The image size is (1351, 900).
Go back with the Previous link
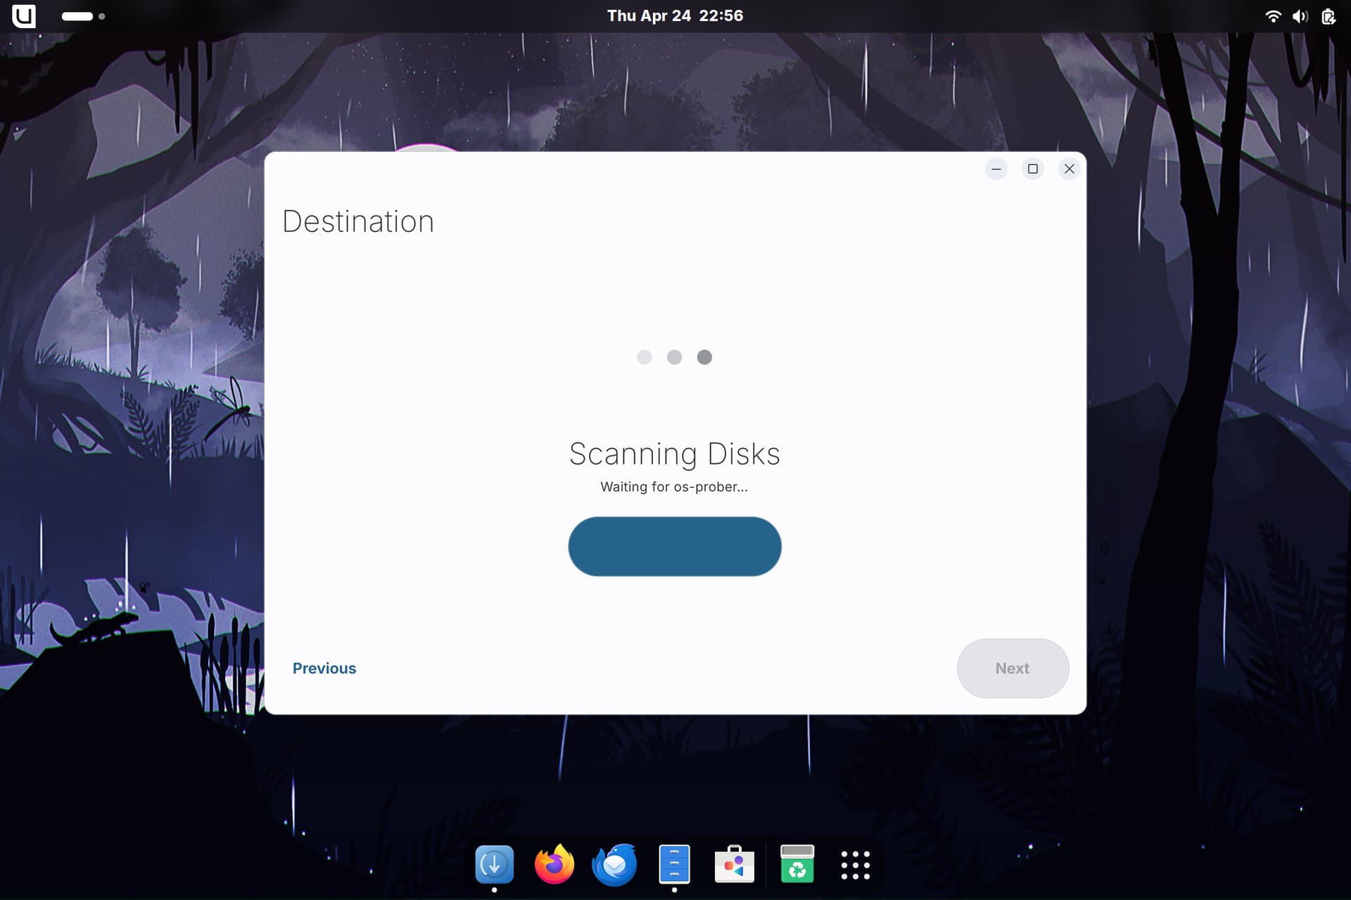[x=324, y=668]
